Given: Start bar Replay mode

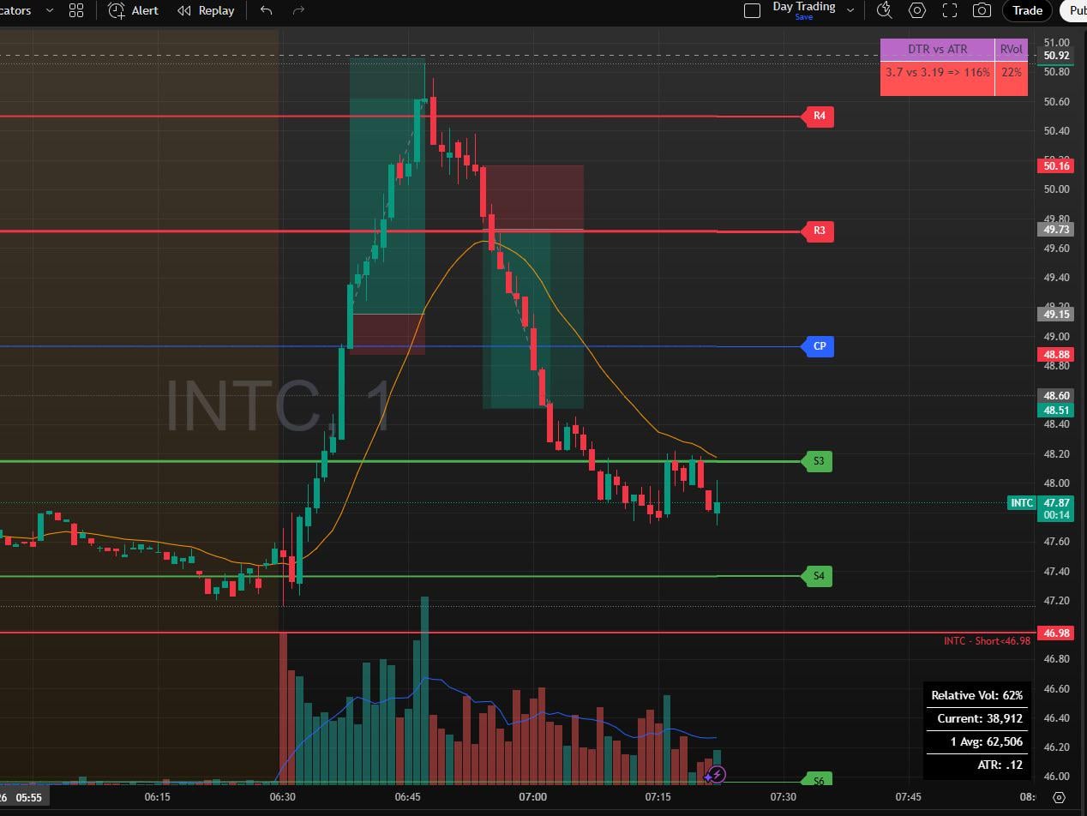Looking at the screenshot, I should click(x=206, y=10).
